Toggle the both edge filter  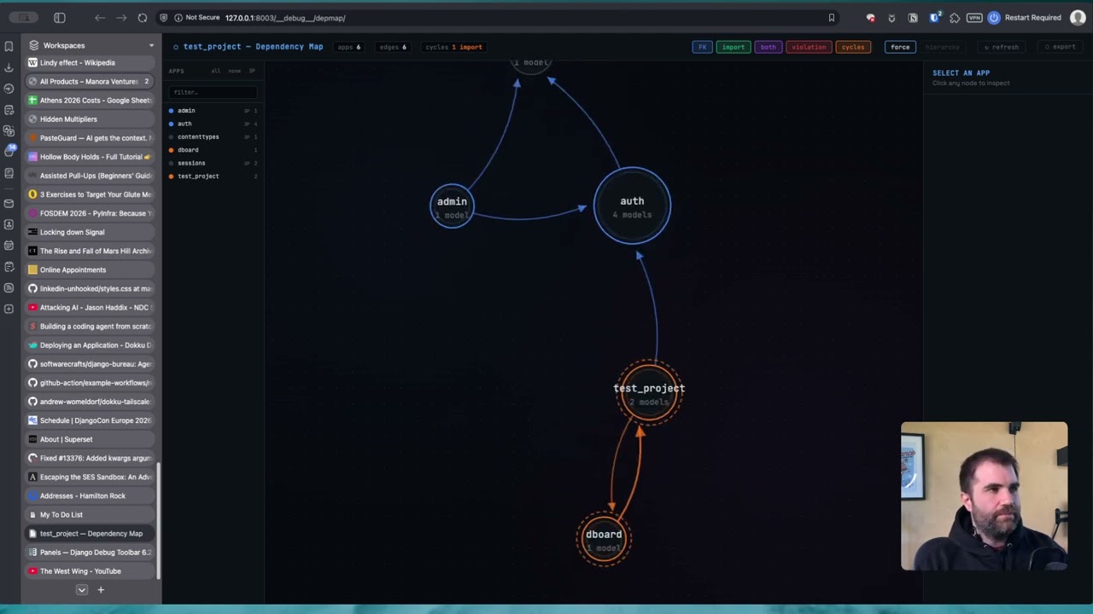coord(768,47)
